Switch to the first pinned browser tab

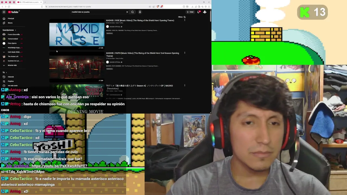click(x=2, y=2)
